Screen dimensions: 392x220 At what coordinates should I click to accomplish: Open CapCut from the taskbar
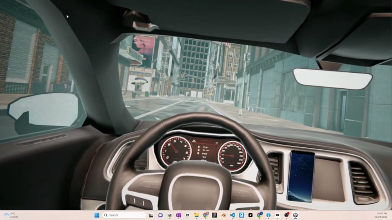[188, 215]
